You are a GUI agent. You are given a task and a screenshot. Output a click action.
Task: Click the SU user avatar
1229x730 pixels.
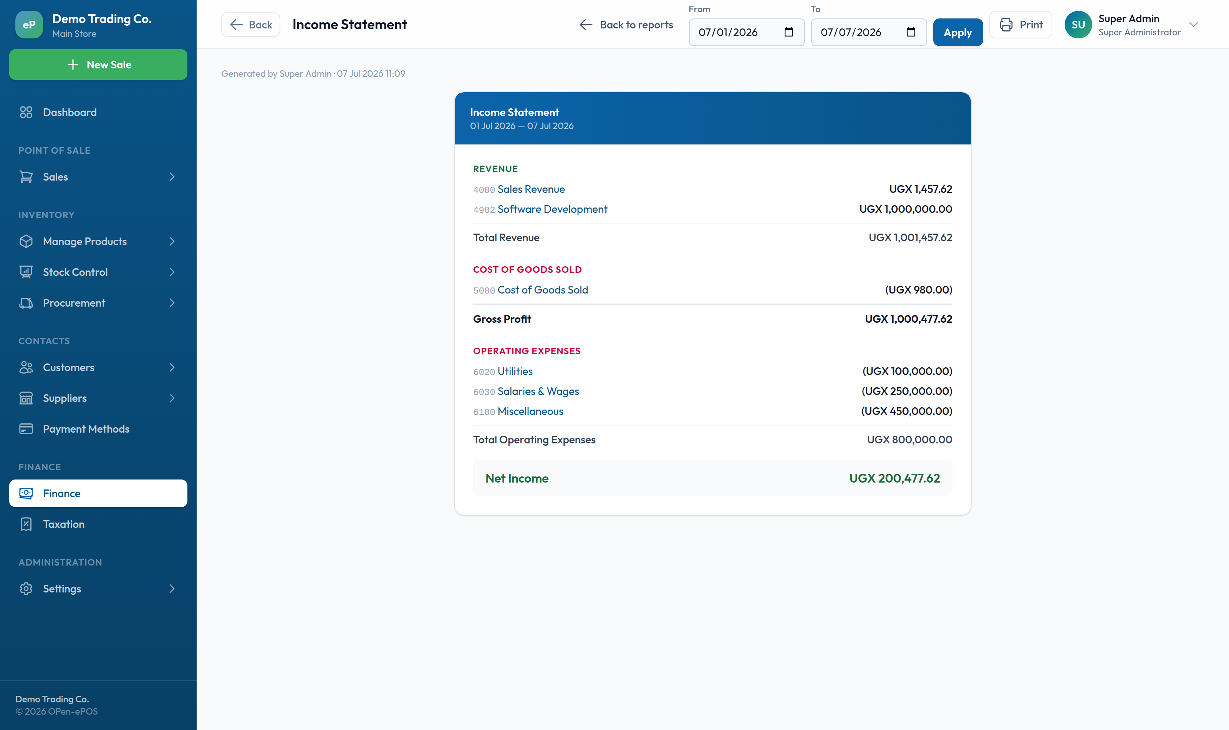(1078, 25)
